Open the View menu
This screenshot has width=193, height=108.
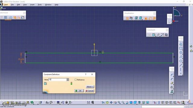click(25, 5)
